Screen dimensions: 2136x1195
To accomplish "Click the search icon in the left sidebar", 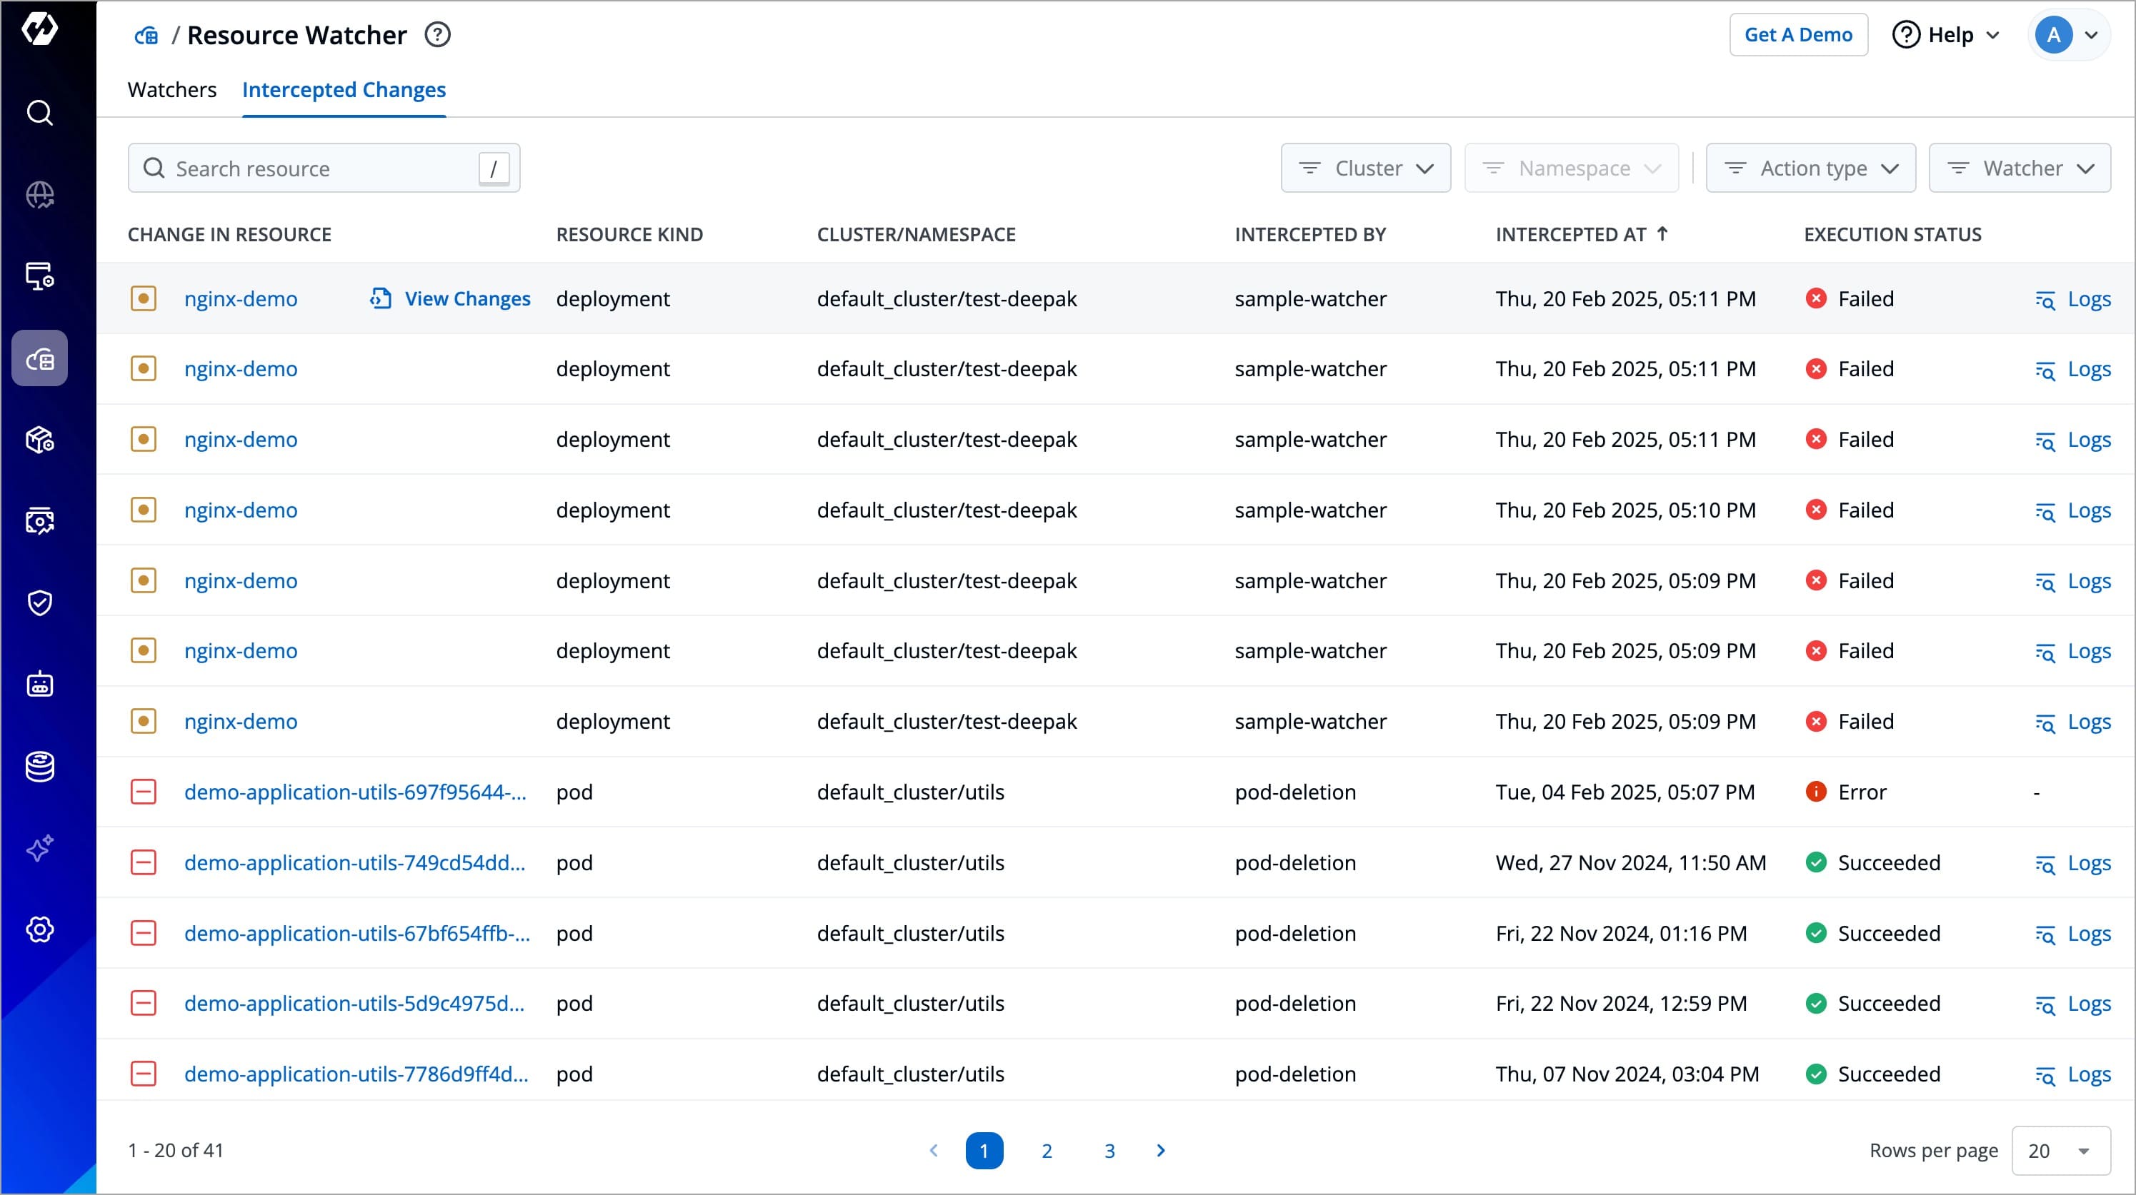I will click(40, 113).
